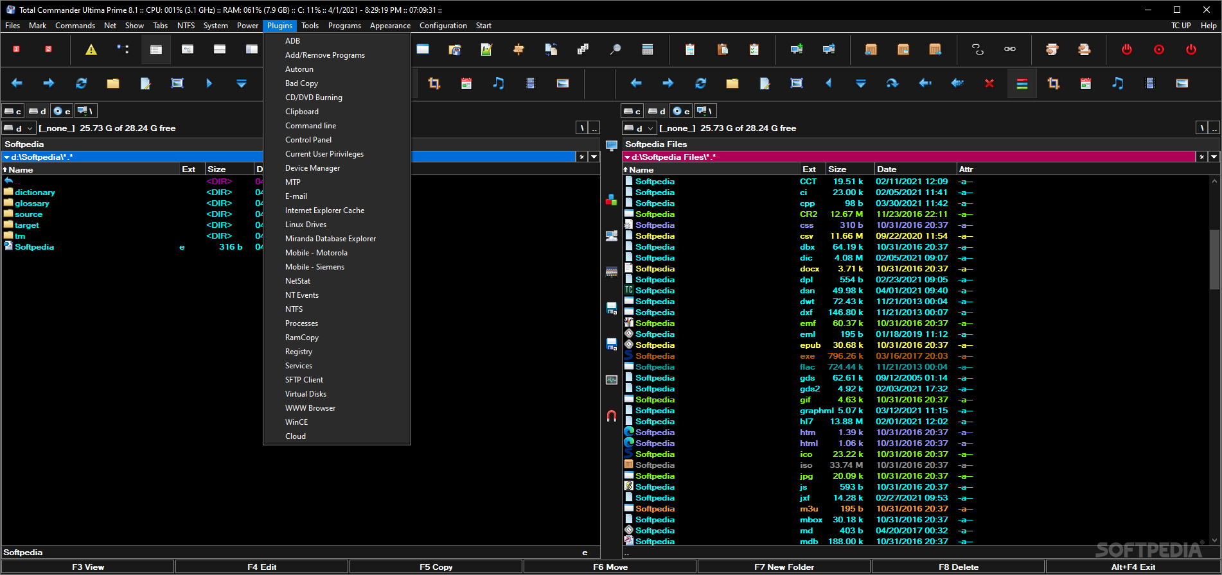Image resolution: width=1222 pixels, height=575 pixels.
Task: Click the left panel yellow folder icon
Action: (113, 83)
